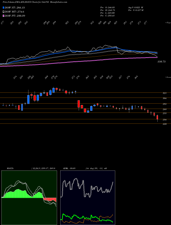
Task: Click the '<Lows' label at right edge
Action: click(168, 77)
